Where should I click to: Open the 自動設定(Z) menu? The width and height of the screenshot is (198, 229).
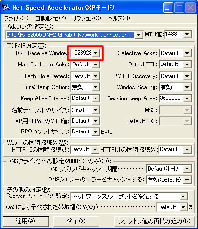[x=50, y=18]
